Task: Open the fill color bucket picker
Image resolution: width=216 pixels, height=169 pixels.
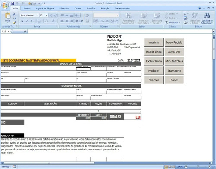Action: (47, 21)
